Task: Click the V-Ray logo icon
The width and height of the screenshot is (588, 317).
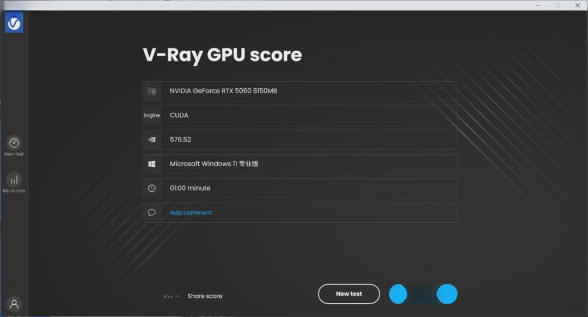Action: 14,23
